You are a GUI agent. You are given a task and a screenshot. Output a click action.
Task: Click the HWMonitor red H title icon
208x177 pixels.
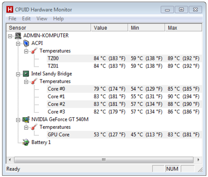click(10, 9)
